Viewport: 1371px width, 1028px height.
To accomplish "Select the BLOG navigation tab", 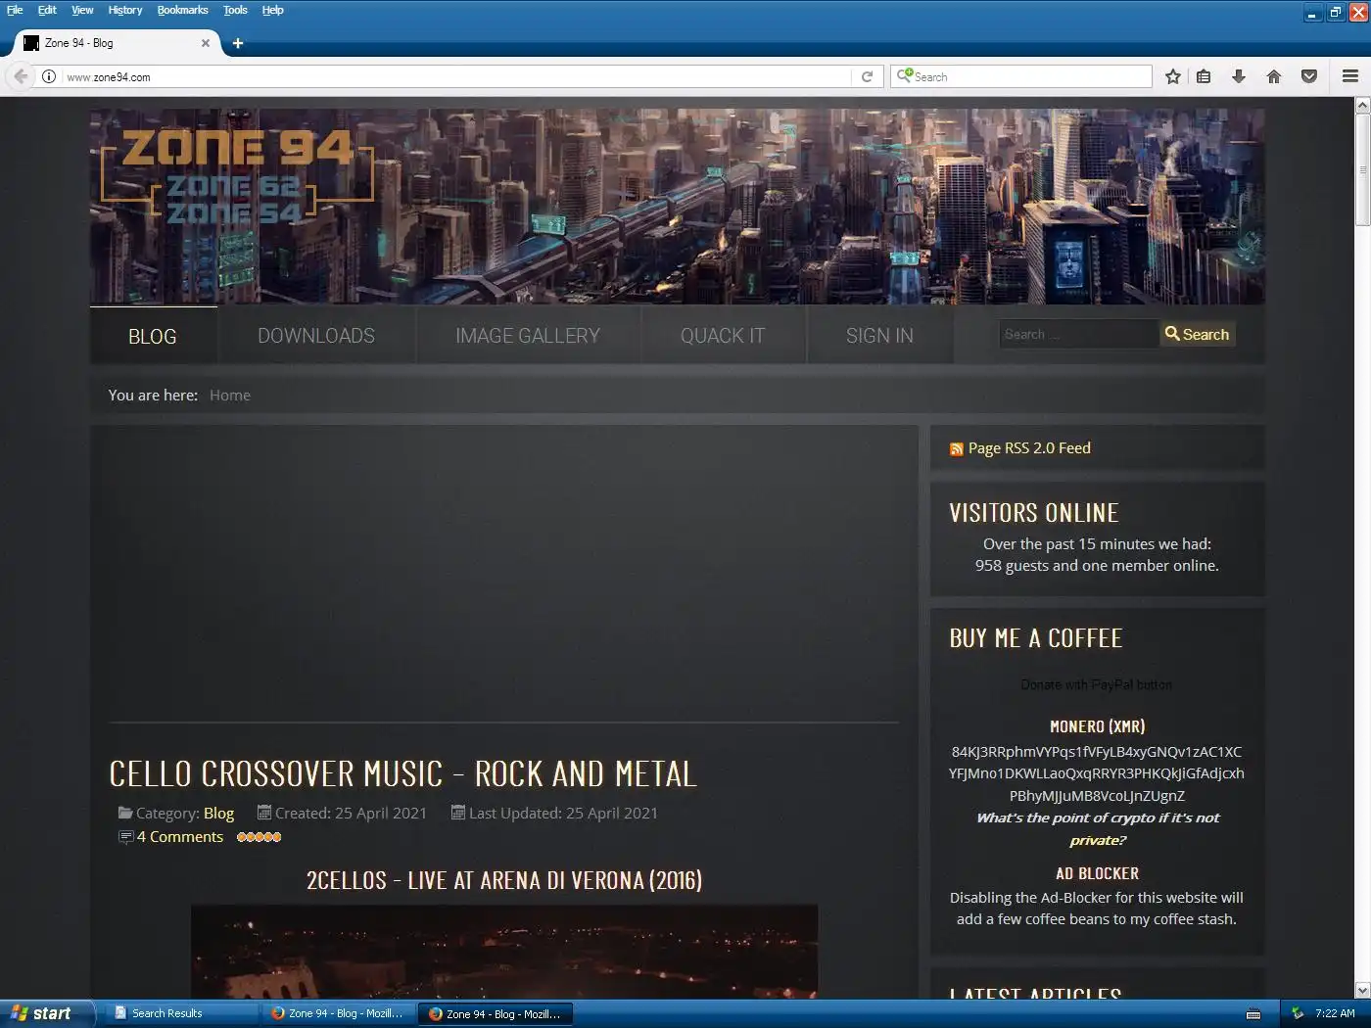I will click(153, 336).
